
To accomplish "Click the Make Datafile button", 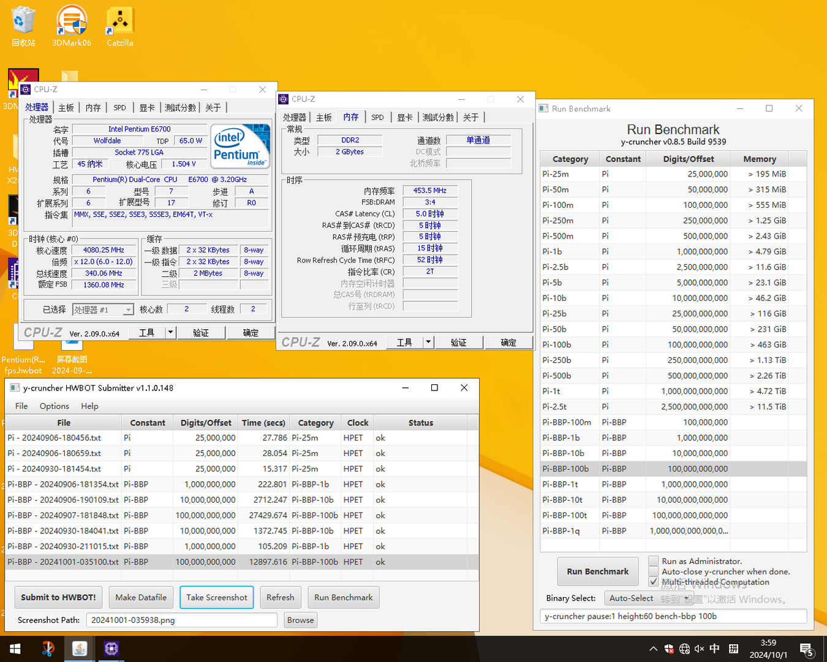I will 141,598.
